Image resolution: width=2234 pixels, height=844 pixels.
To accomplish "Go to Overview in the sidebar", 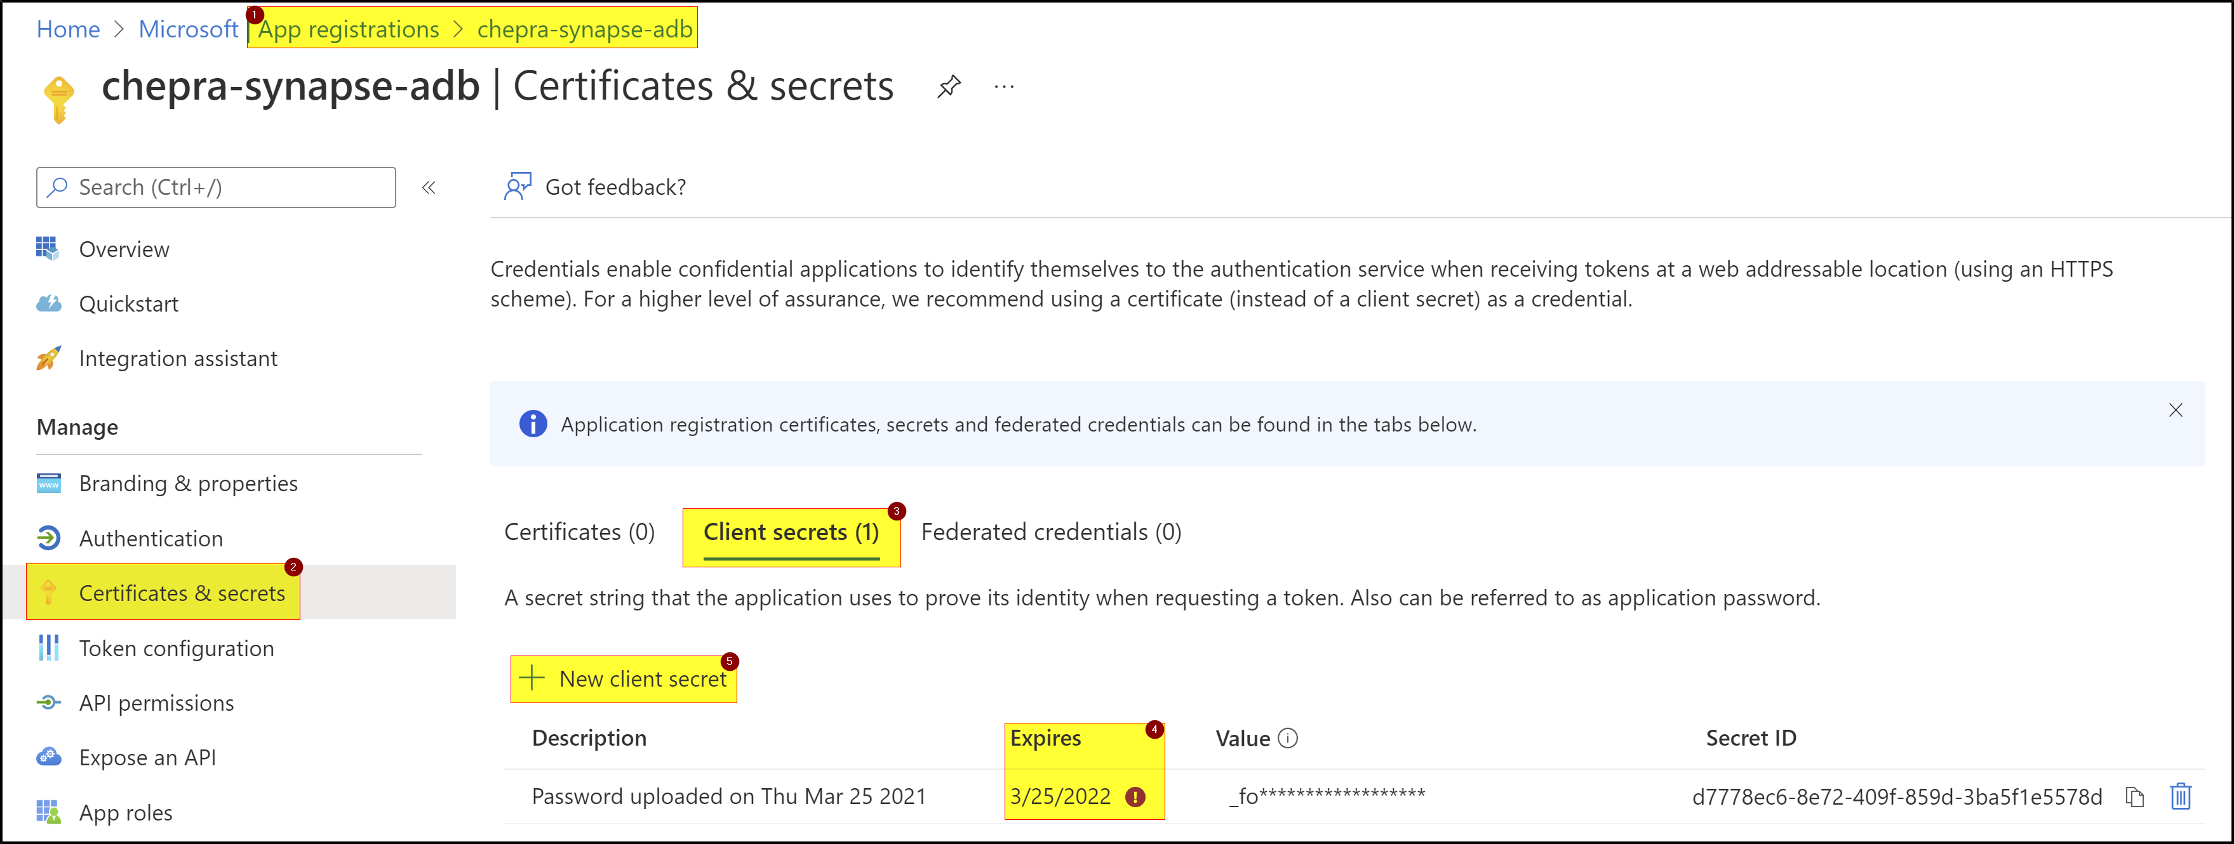I will coord(124,249).
